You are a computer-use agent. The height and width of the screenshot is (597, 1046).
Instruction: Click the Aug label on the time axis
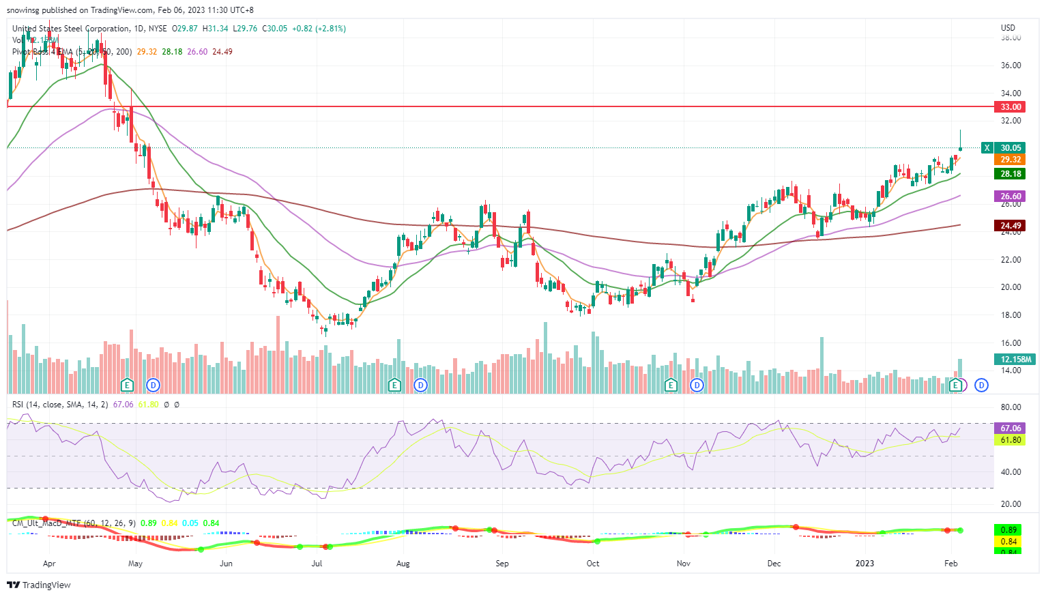tap(403, 564)
